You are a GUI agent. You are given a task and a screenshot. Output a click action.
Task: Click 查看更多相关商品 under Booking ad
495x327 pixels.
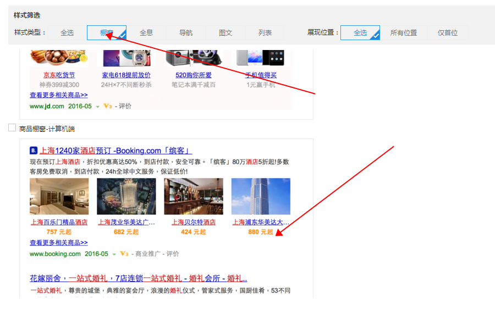tap(59, 242)
